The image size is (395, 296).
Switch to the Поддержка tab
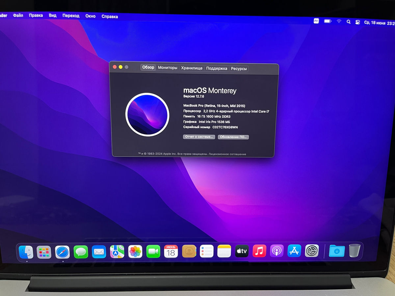217,68
